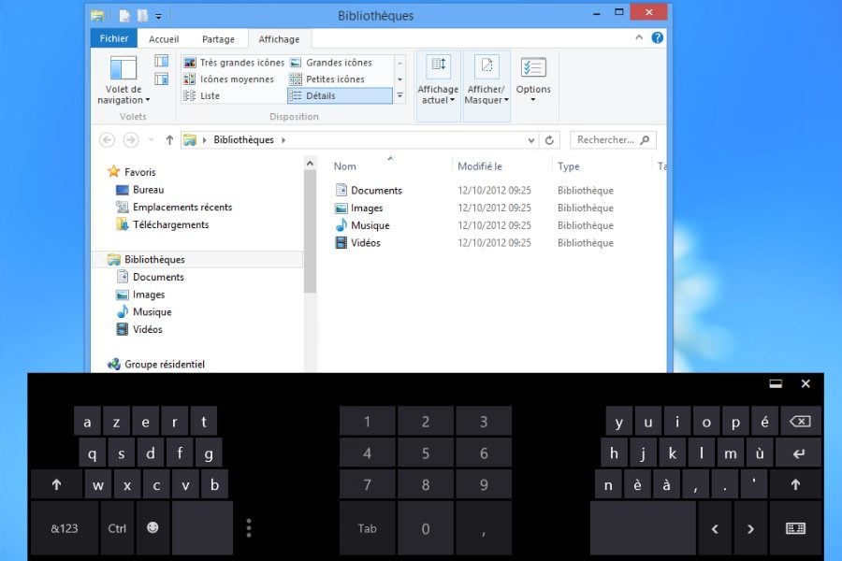Click the preview pane icon in Volets

tap(162, 62)
